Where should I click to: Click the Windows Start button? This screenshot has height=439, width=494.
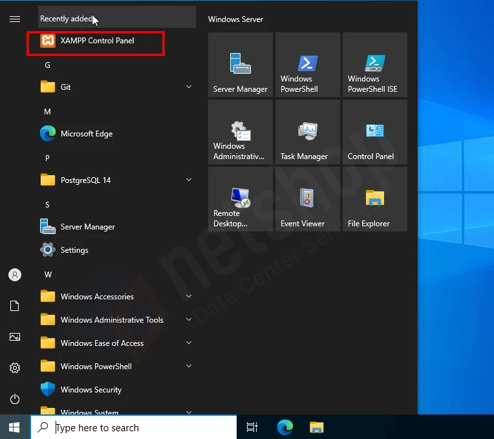pos(15,427)
